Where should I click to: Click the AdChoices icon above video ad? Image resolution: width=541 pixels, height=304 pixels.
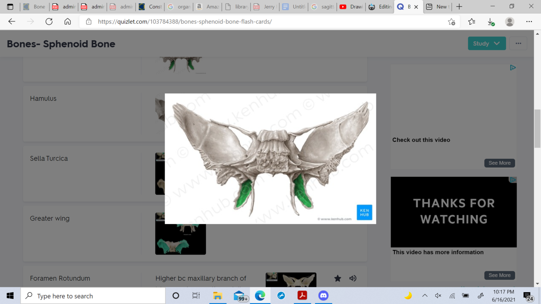[x=513, y=68]
